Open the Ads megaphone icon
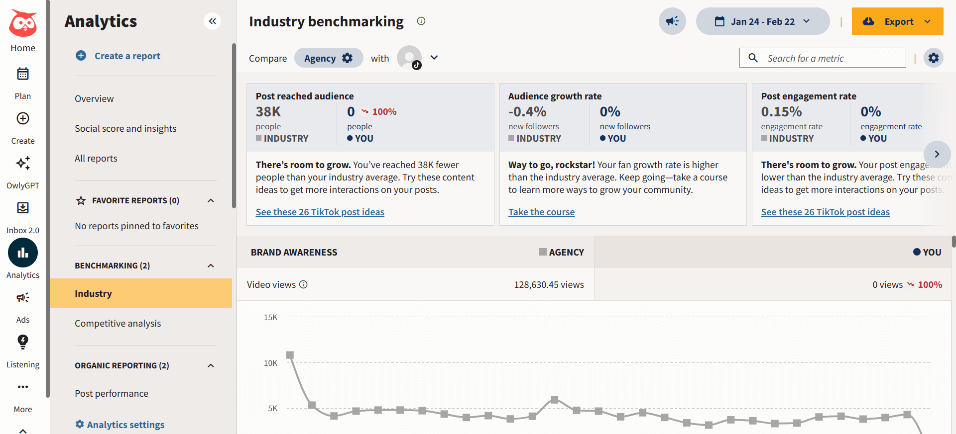The width and height of the screenshot is (956, 434). pyautogui.click(x=23, y=297)
